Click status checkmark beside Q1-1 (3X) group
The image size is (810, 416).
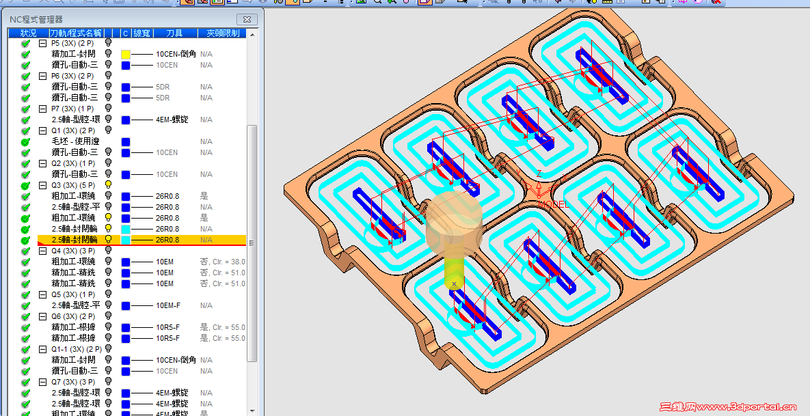[x=26, y=349]
